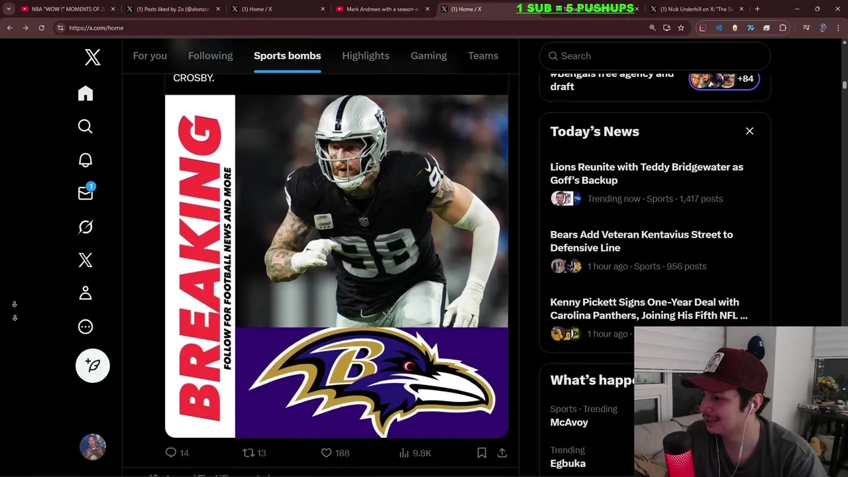This screenshot has width=848, height=477.
Task: Open Notifications bell icon
Action: pos(85,160)
